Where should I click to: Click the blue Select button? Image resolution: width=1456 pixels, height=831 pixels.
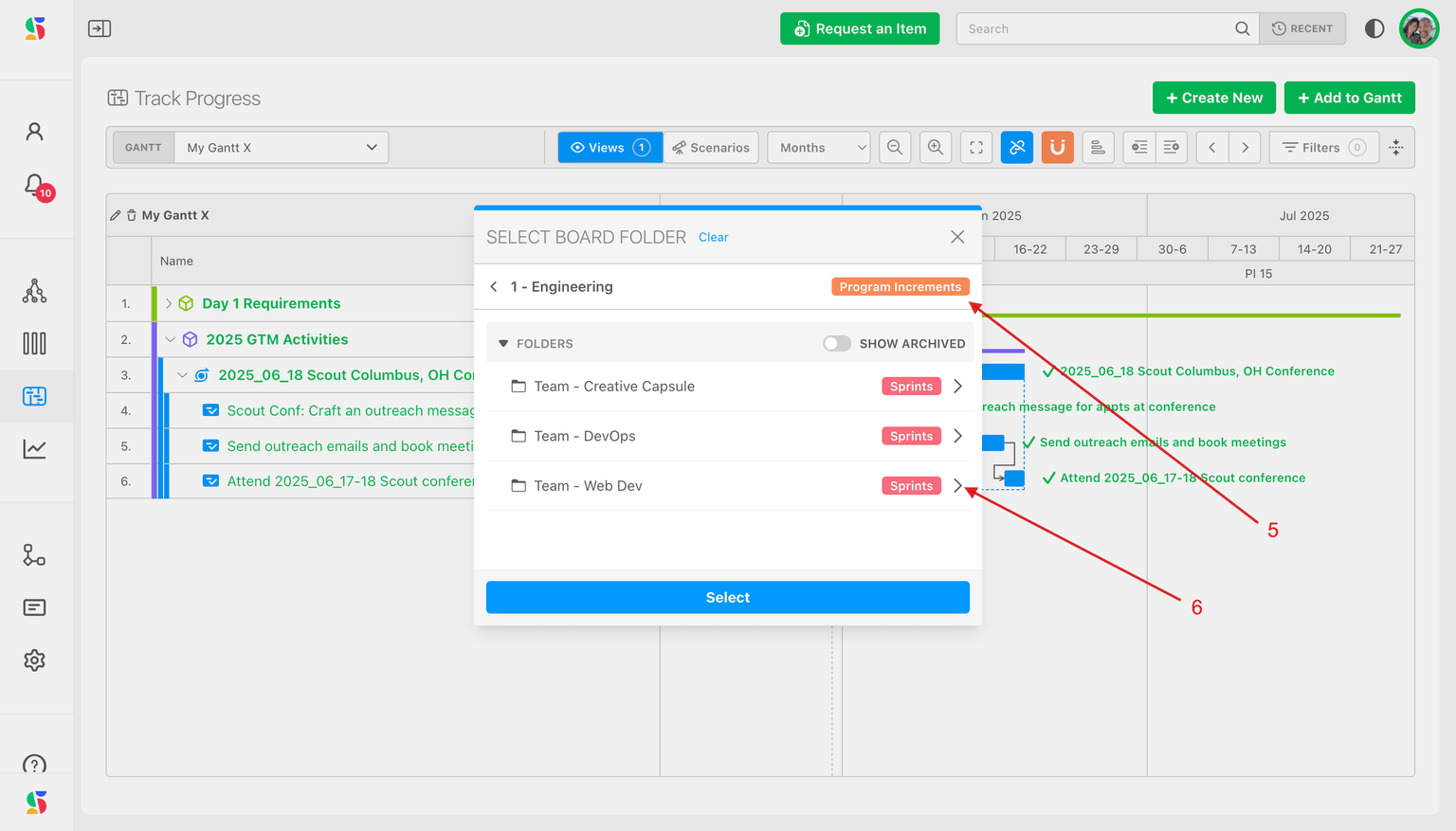click(x=727, y=597)
